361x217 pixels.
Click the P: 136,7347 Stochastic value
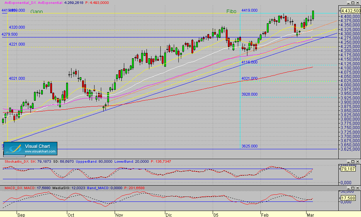pyautogui.click(x=161, y=162)
